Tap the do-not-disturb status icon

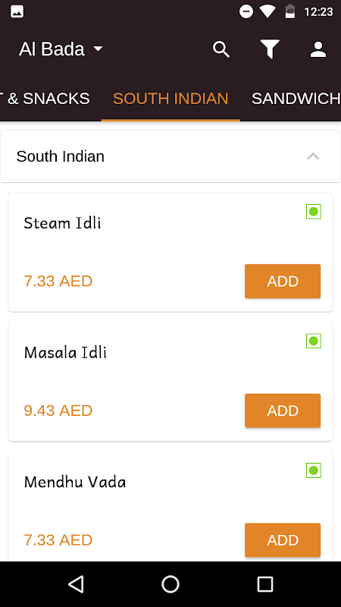coord(246,11)
